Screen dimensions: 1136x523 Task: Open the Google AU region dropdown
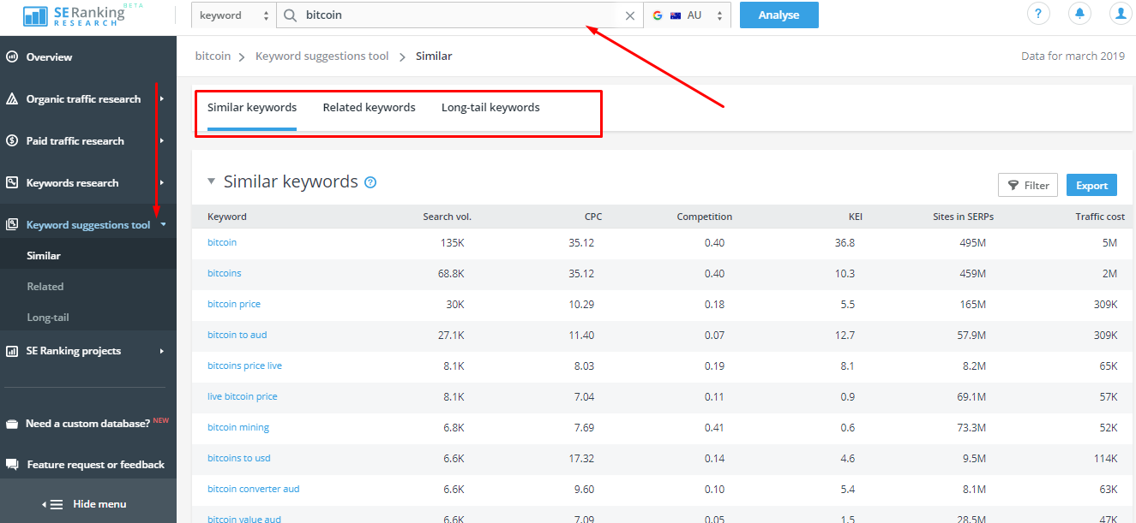pyautogui.click(x=688, y=15)
